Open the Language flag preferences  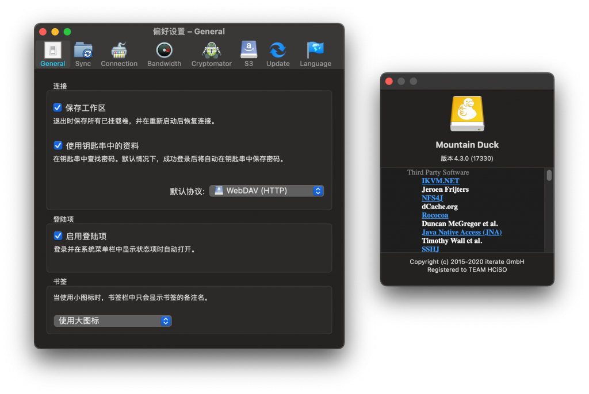tap(316, 54)
